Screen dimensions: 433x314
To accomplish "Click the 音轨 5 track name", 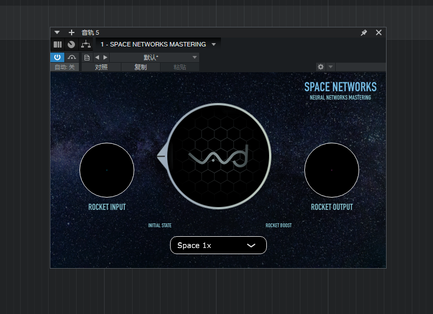I will pos(90,32).
